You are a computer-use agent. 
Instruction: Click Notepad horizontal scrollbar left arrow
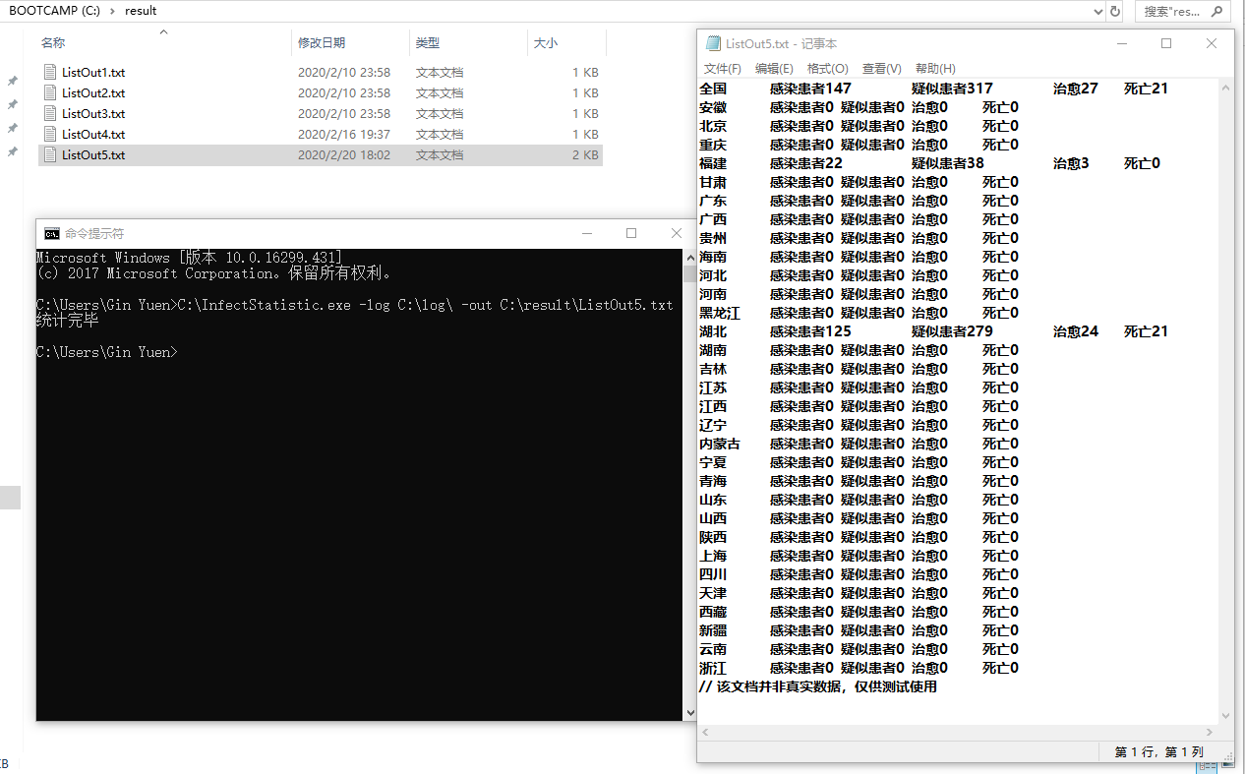pyautogui.click(x=706, y=733)
